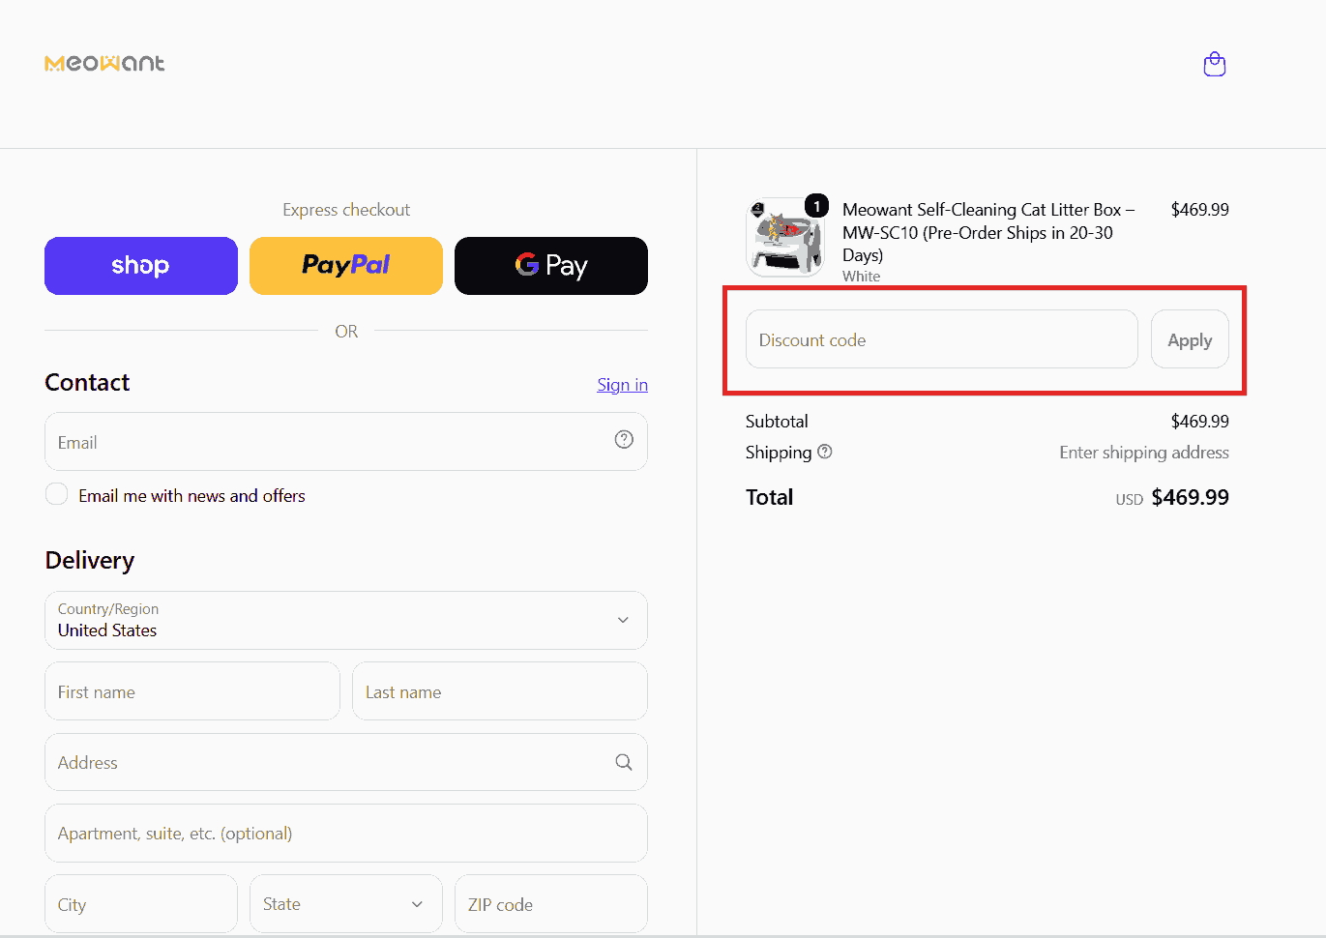Screen dimensions: 1326x938
Task: Click into the Last name field
Action: 500,691
